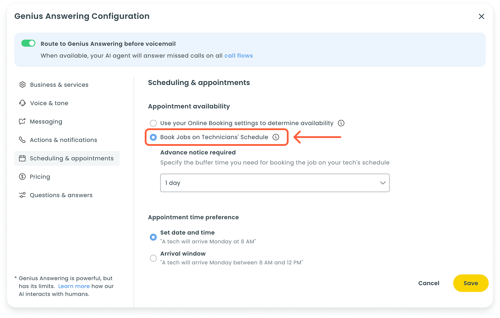Select the Arrival window radio button
Viewport: 500px width, 318px height.
(153, 258)
